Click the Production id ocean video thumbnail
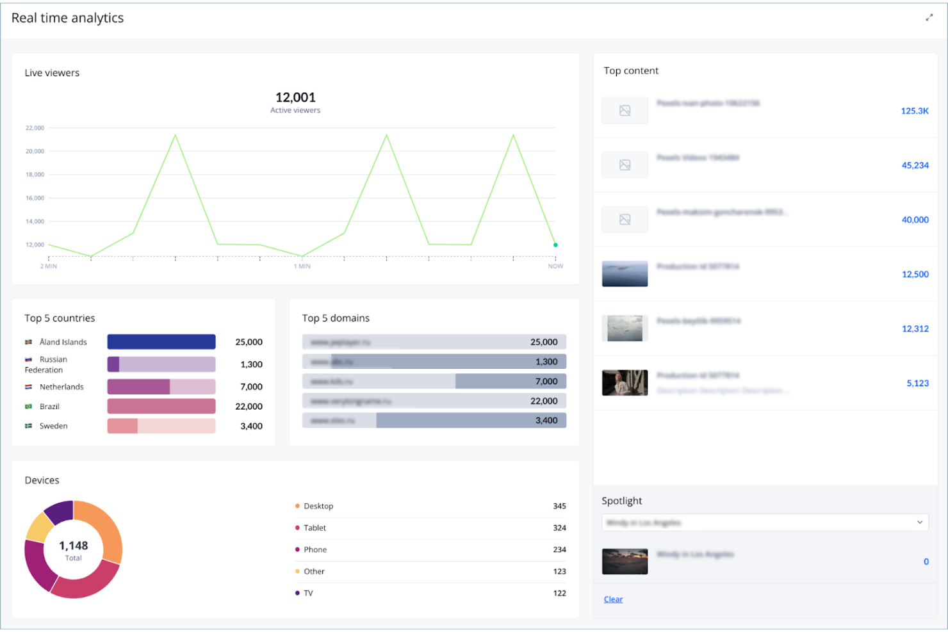The height and width of the screenshot is (632, 948). (625, 273)
